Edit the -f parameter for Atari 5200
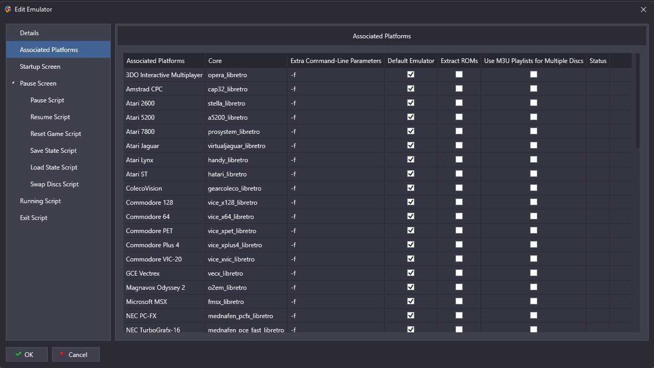 336,118
